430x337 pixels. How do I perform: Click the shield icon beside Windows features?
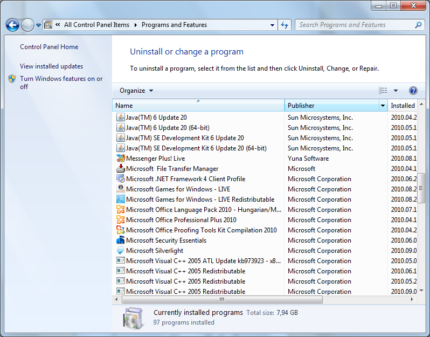pyautogui.click(x=12, y=79)
